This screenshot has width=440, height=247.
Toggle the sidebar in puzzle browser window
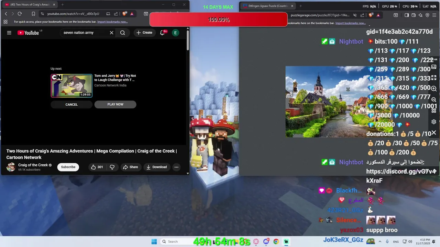[x=407, y=15]
